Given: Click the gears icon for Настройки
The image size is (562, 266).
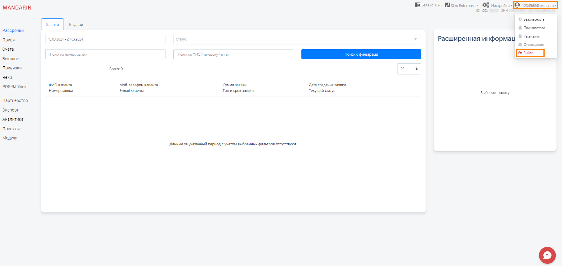Looking at the screenshot, I should click(x=486, y=5).
